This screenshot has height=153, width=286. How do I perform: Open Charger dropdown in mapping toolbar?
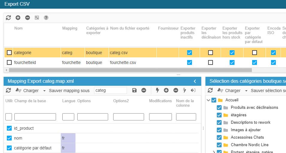coord(44,91)
